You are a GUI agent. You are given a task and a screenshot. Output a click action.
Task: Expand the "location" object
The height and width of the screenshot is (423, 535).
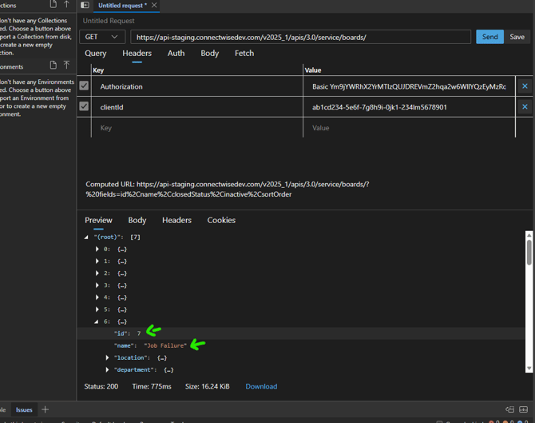click(107, 357)
